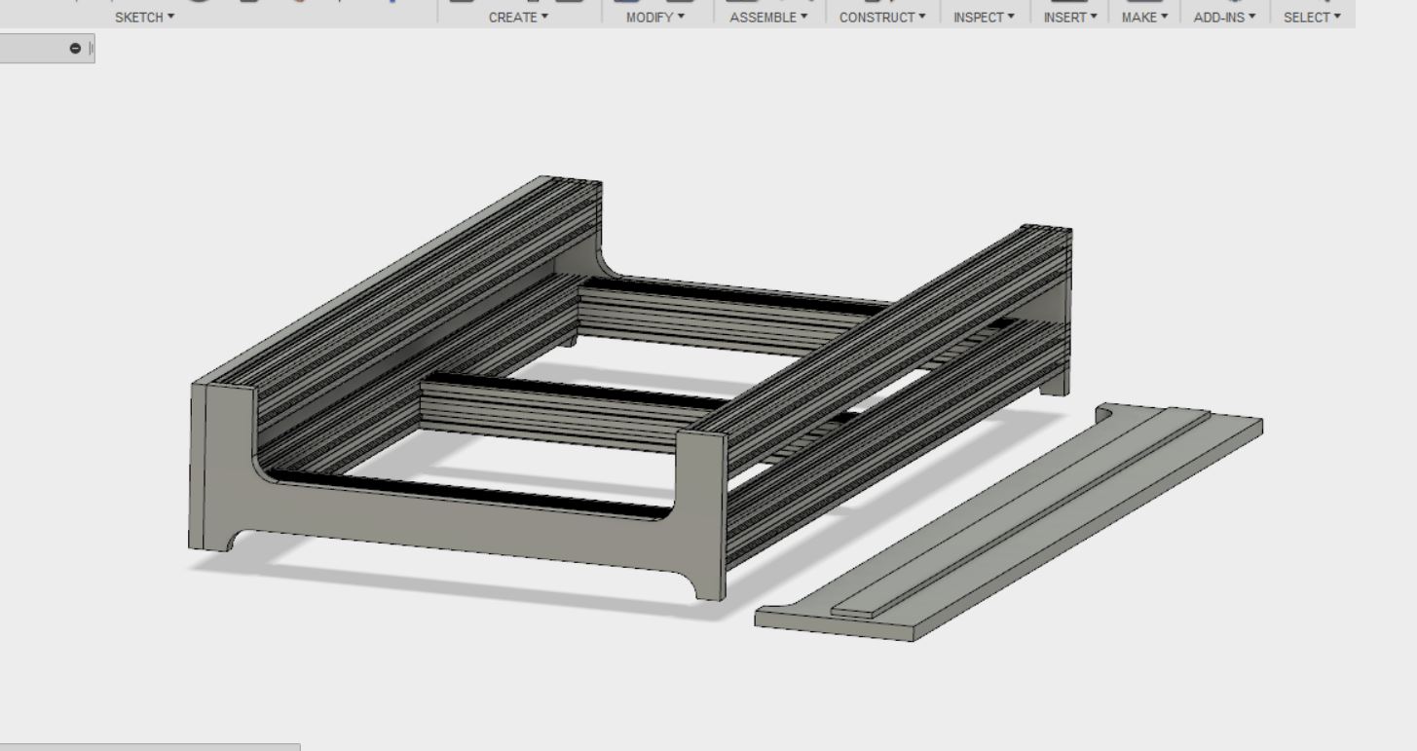Open the INSERT dropdown
This screenshot has height=751, width=1417.
pyautogui.click(x=1070, y=17)
